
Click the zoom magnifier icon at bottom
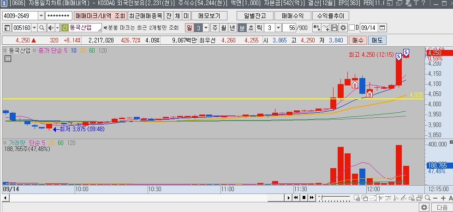click(428, 198)
